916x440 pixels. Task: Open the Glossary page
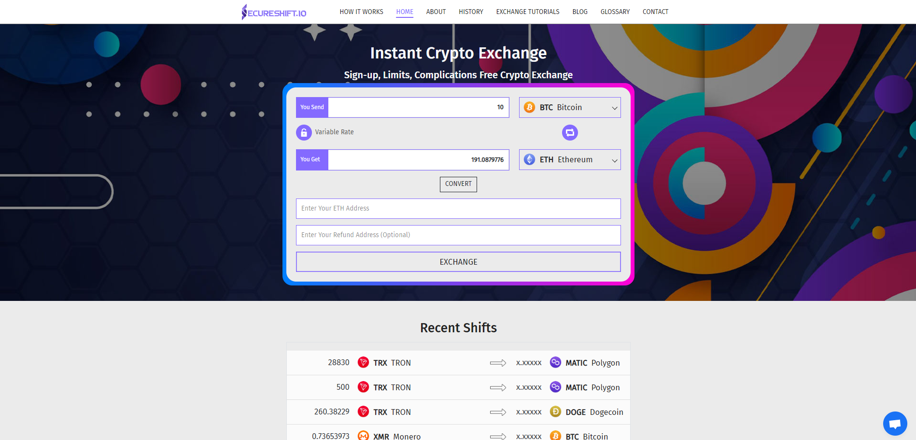(615, 12)
